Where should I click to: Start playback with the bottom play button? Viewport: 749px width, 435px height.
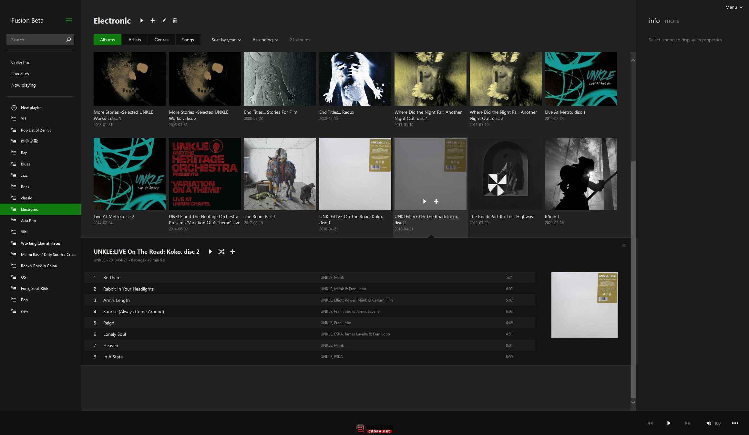669,423
